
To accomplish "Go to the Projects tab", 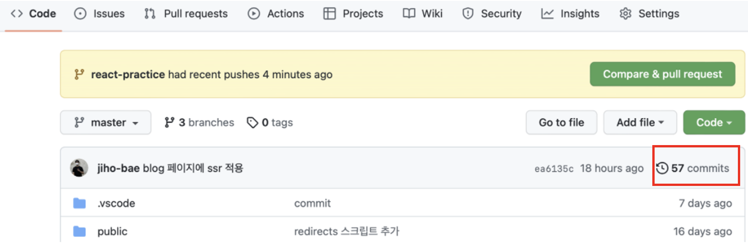I will [353, 14].
